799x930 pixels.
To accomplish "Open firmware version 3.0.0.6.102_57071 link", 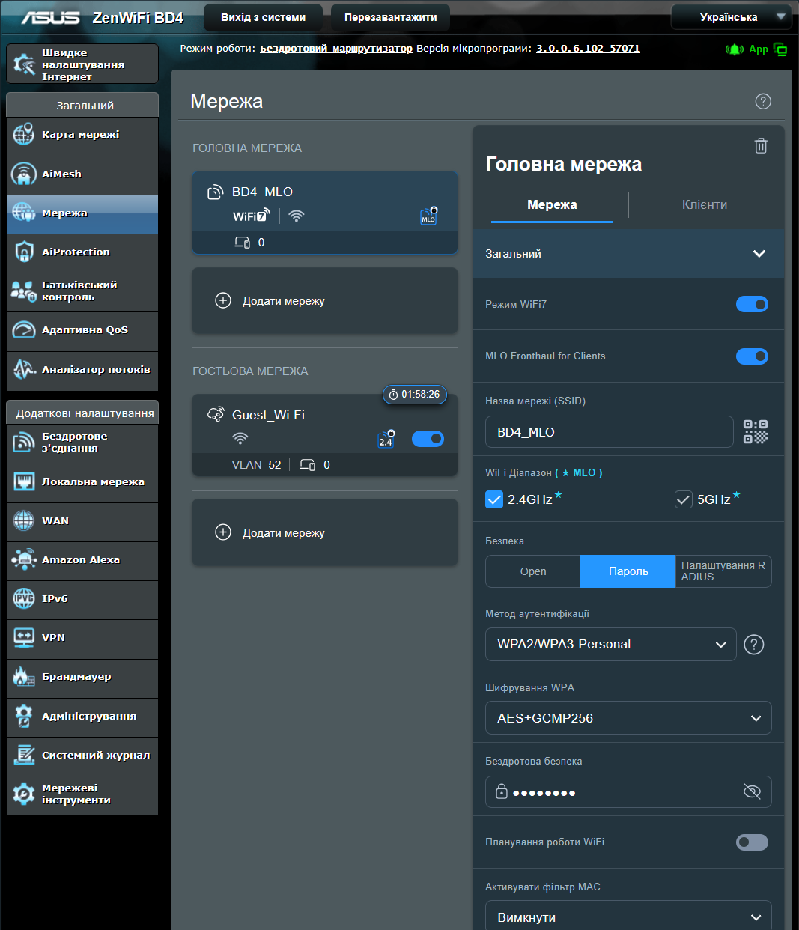I will 588,49.
